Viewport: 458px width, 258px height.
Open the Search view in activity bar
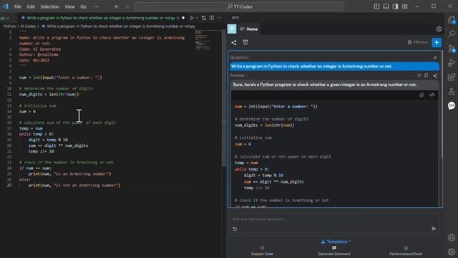point(452,34)
